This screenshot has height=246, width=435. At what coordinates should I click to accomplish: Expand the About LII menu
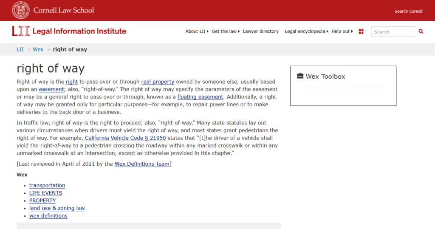(197, 31)
